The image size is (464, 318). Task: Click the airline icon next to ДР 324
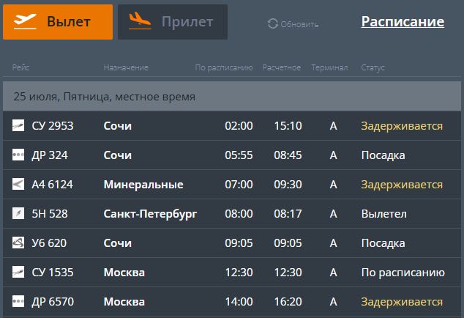18,155
